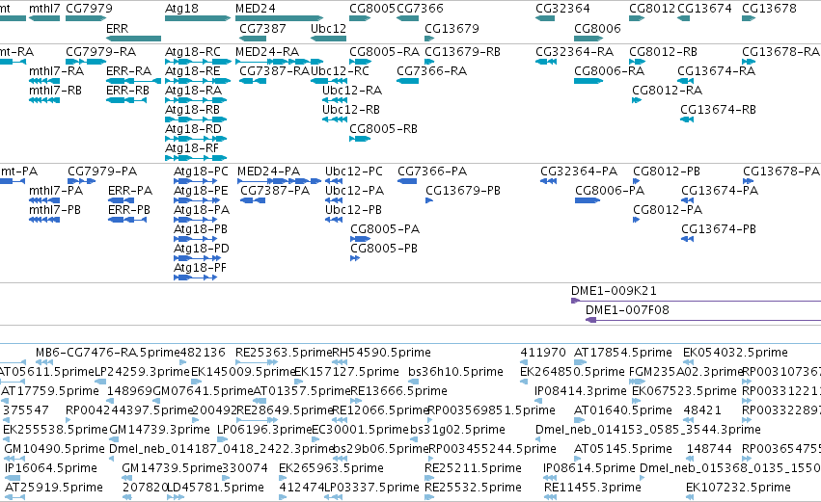Click EST "EK107232.5prime"
This screenshot has height=502, width=821.
(x=739, y=488)
